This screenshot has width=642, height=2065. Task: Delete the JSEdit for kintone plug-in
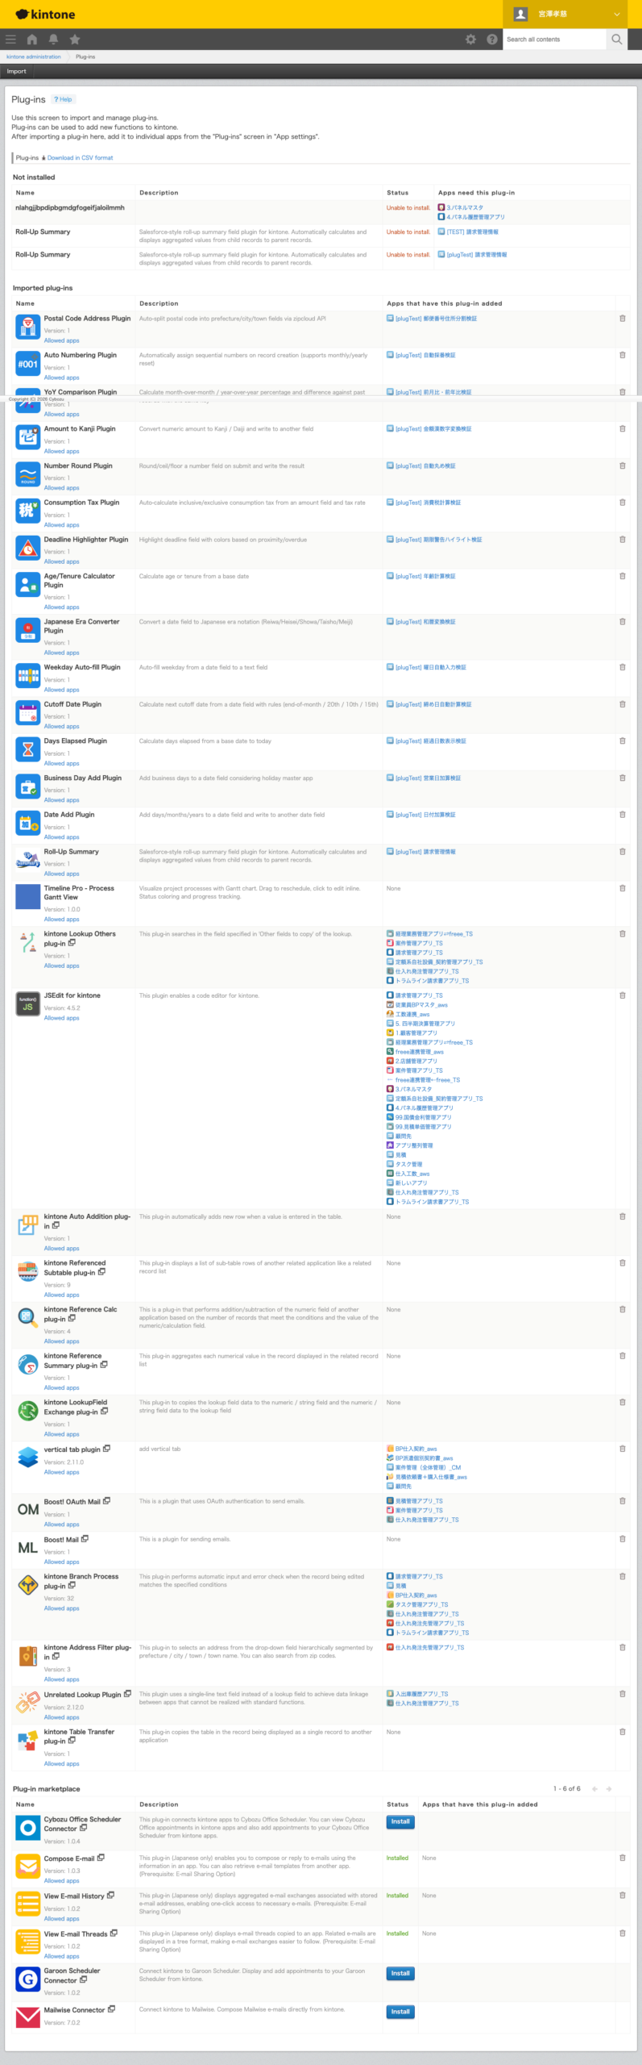(622, 995)
